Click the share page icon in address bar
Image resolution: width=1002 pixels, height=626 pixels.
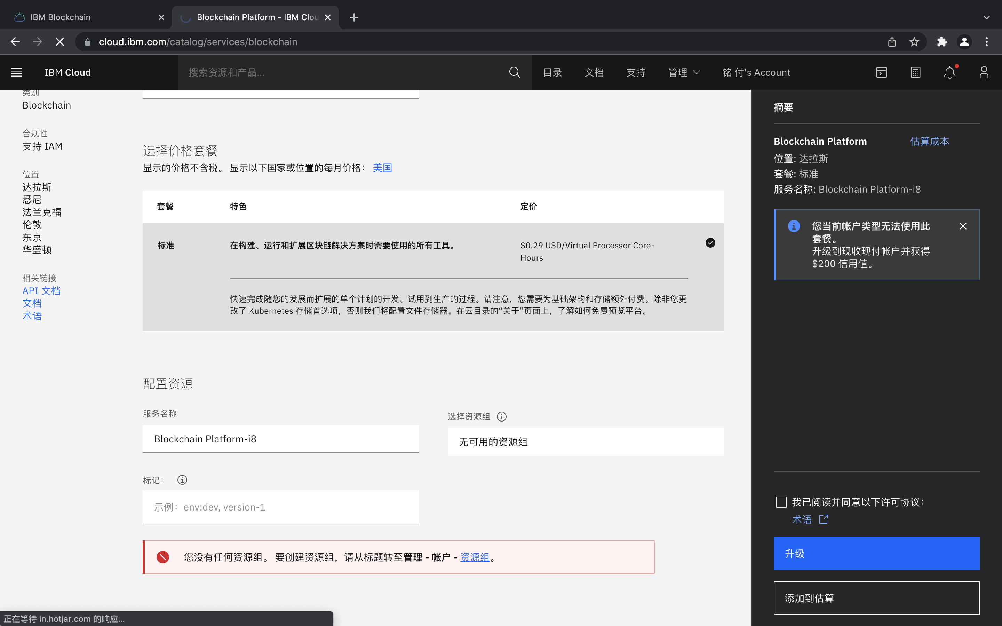[x=892, y=42]
